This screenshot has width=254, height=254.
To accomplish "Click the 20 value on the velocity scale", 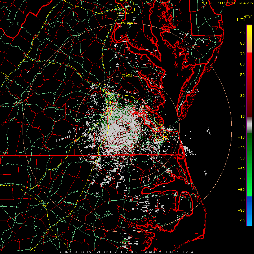I will coord(242,106).
